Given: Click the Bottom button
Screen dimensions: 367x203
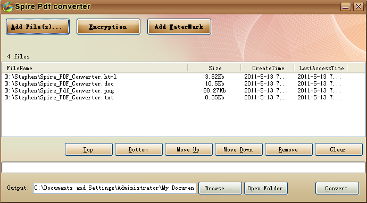Looking at the screenshot, I should tap(139, 149).
